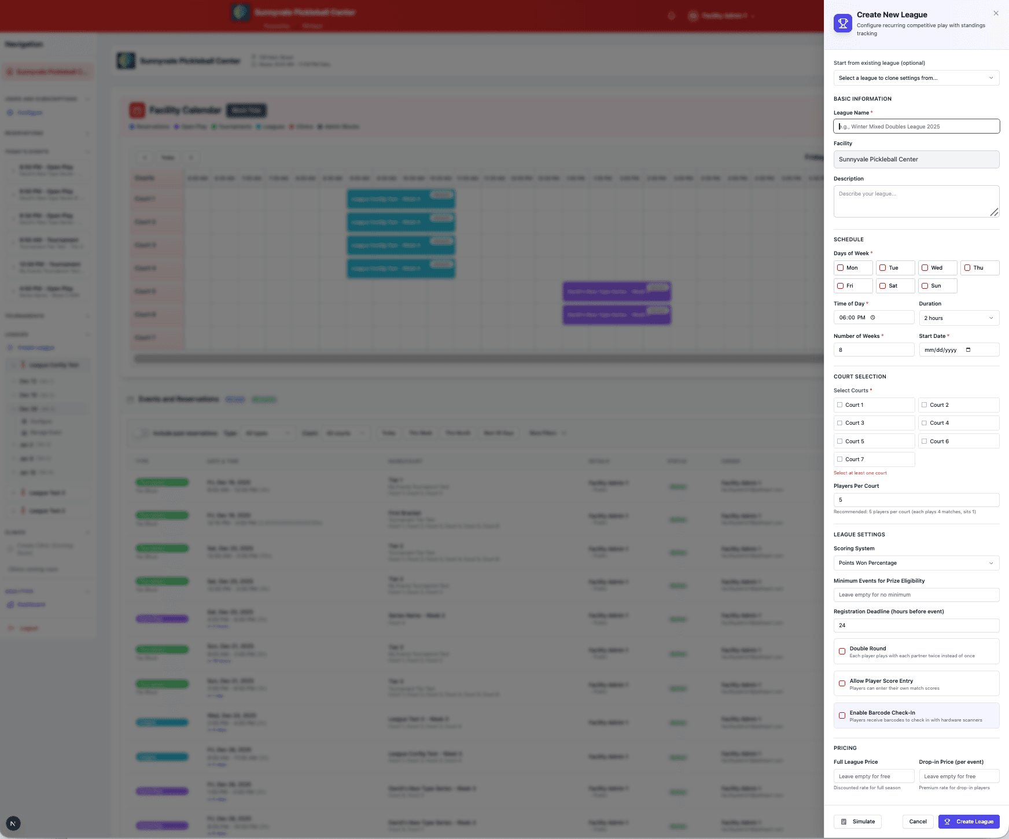
Task: Click the trophy icon in panel header
Action: (x=842, y=24)
